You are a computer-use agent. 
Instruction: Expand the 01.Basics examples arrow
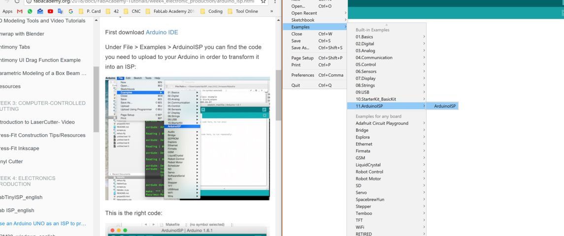424,37
